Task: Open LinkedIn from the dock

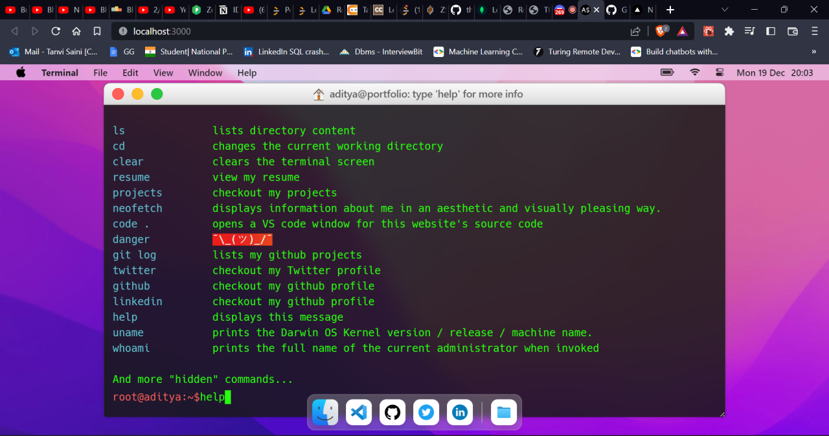Action: (459, 412)
